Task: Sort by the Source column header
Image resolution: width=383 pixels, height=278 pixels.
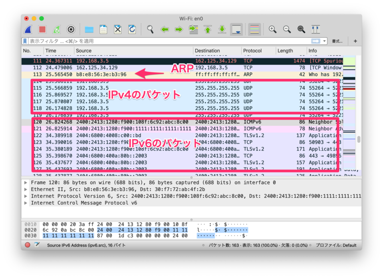Action: (x=134, y=51)
